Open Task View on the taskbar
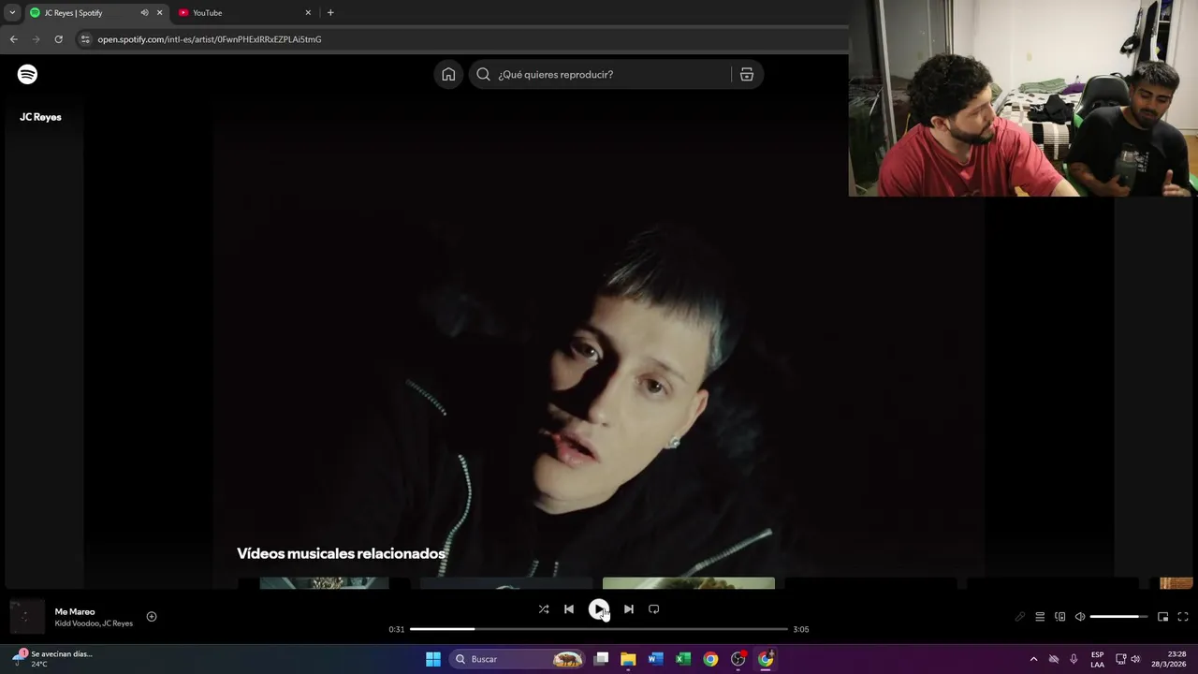The height and width of the screenshot is (674, 1198). pyautogui.click(x=602, y=659)
